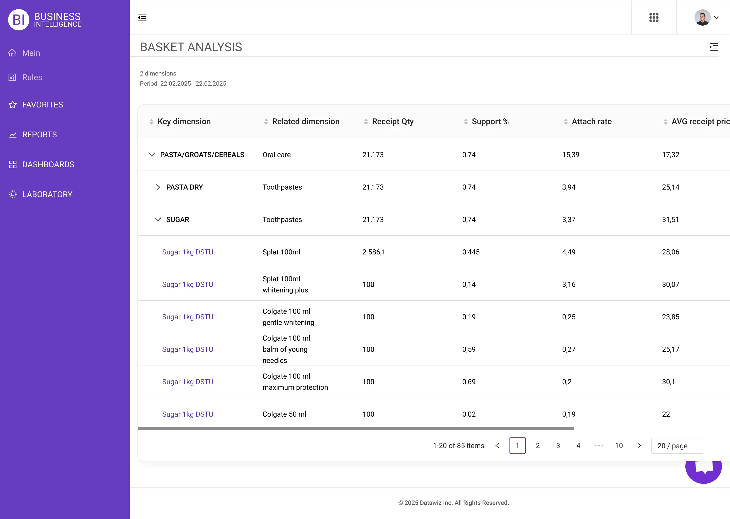Collapse the SUGAR row

(x=158, y=219)
